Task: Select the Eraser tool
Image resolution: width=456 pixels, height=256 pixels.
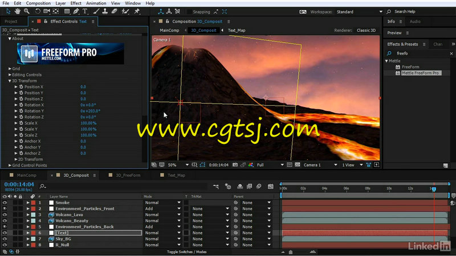Action: point(115,11)
